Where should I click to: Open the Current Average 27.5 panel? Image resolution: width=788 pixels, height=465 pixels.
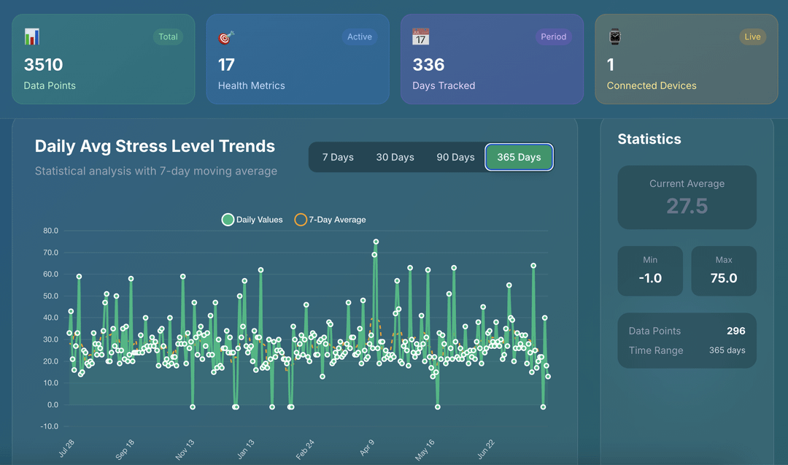[x=687, y=198]
